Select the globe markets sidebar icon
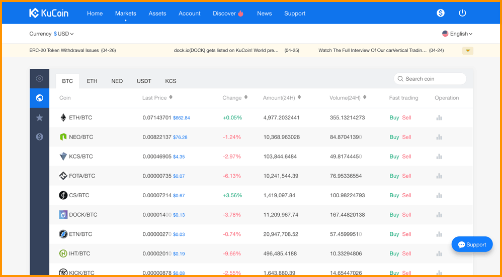 coord(39,98)
